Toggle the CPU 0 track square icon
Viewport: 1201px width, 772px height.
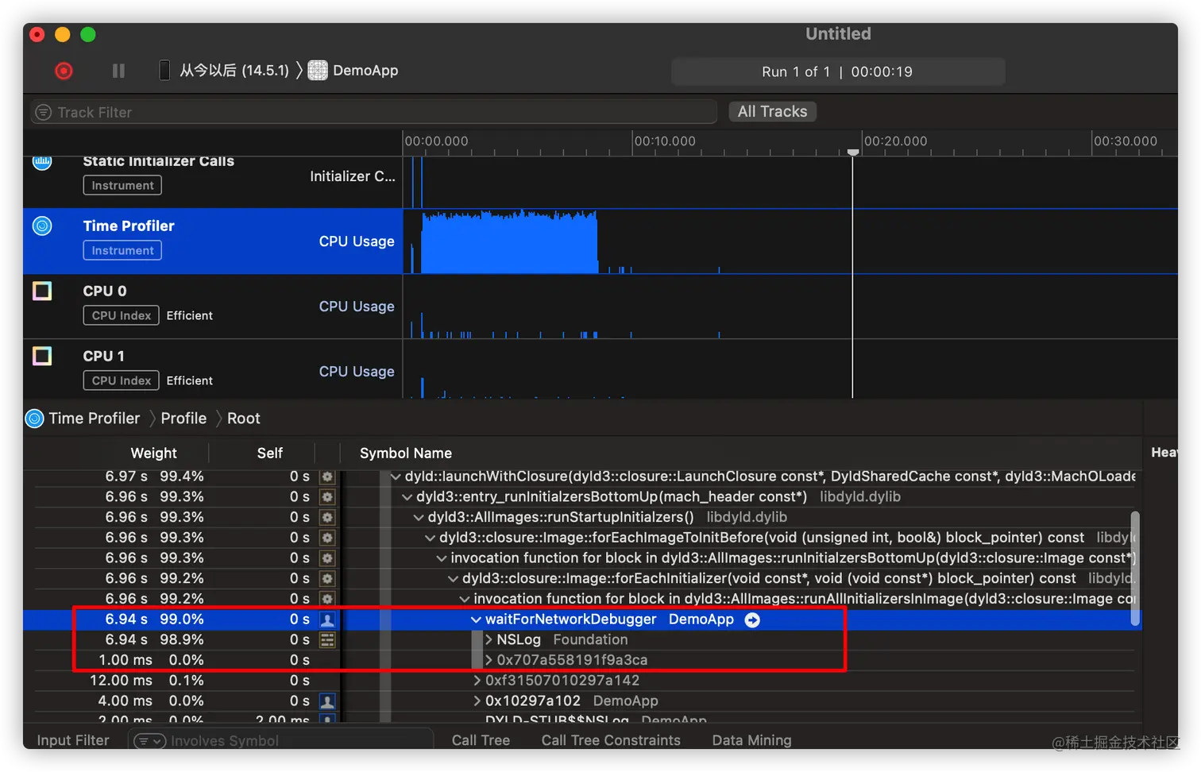coord(42,291)
